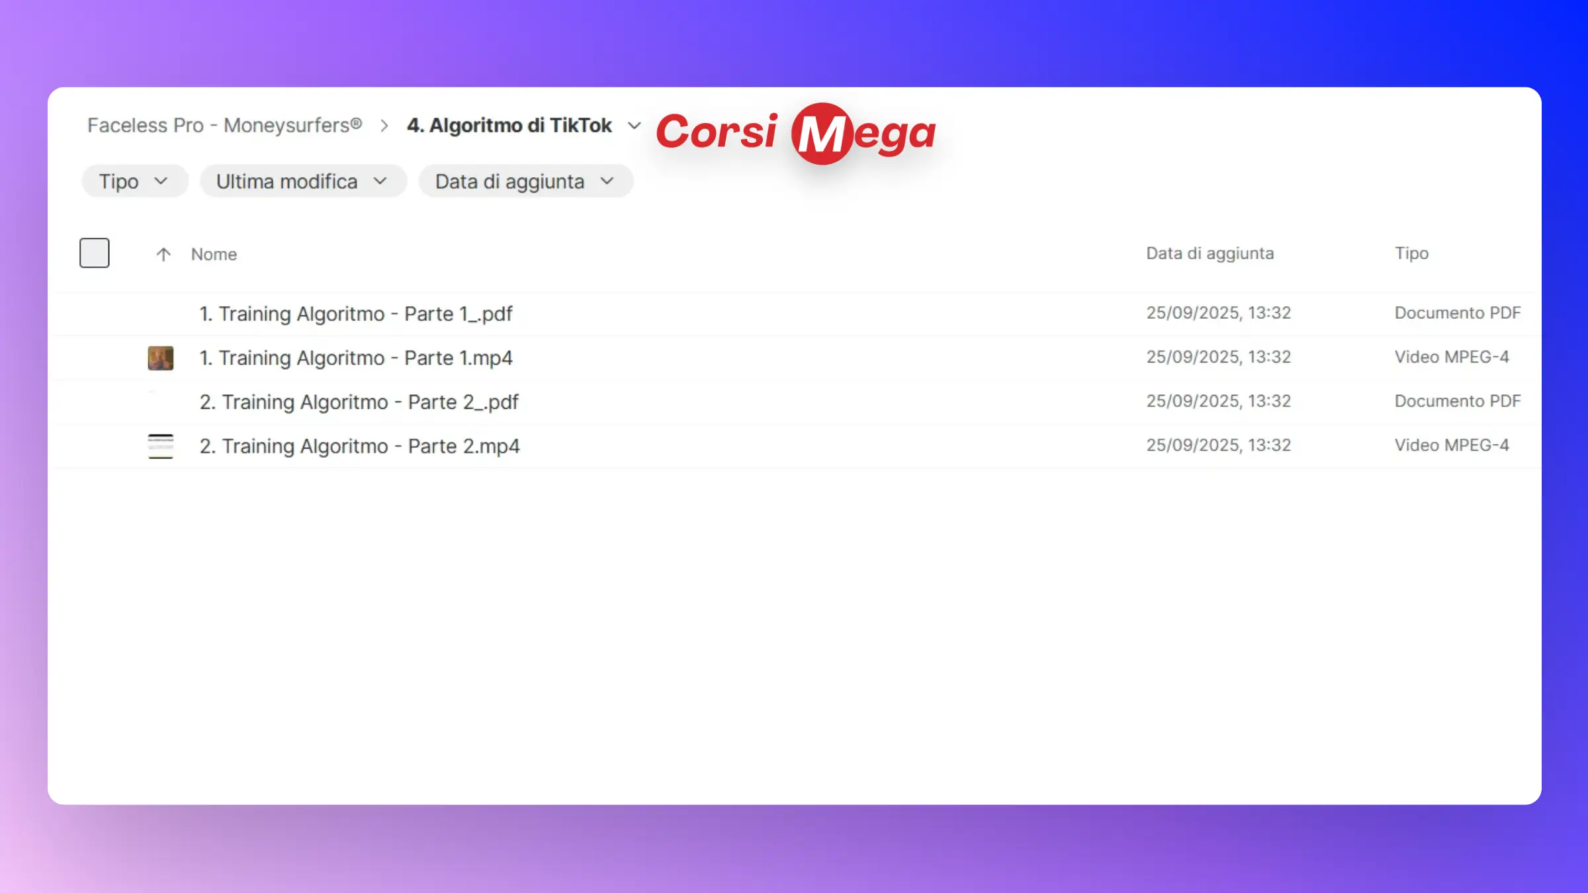Expand the chevron next to Algoritmo di TikTok
1588x893 pixels.
[x=634, y=126]
